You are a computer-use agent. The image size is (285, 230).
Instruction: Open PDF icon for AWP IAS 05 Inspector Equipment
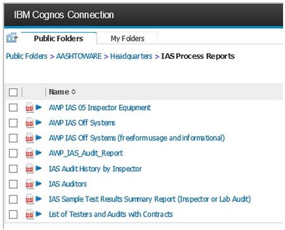30,107
